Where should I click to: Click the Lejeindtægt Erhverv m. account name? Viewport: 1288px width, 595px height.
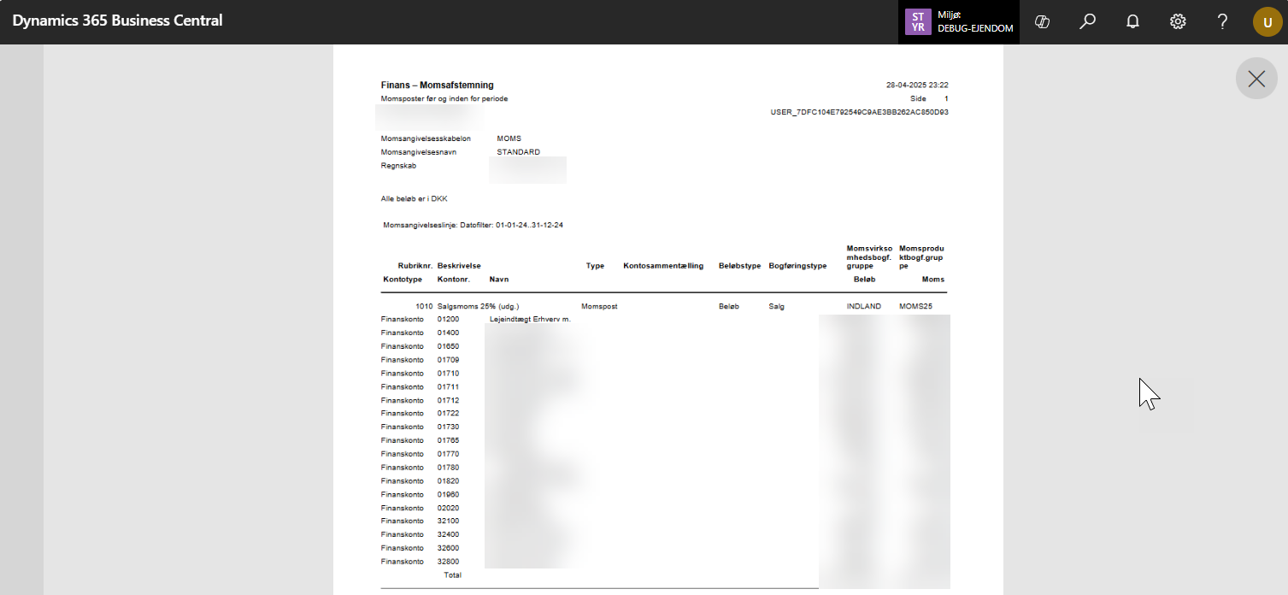tap(529, 319)
